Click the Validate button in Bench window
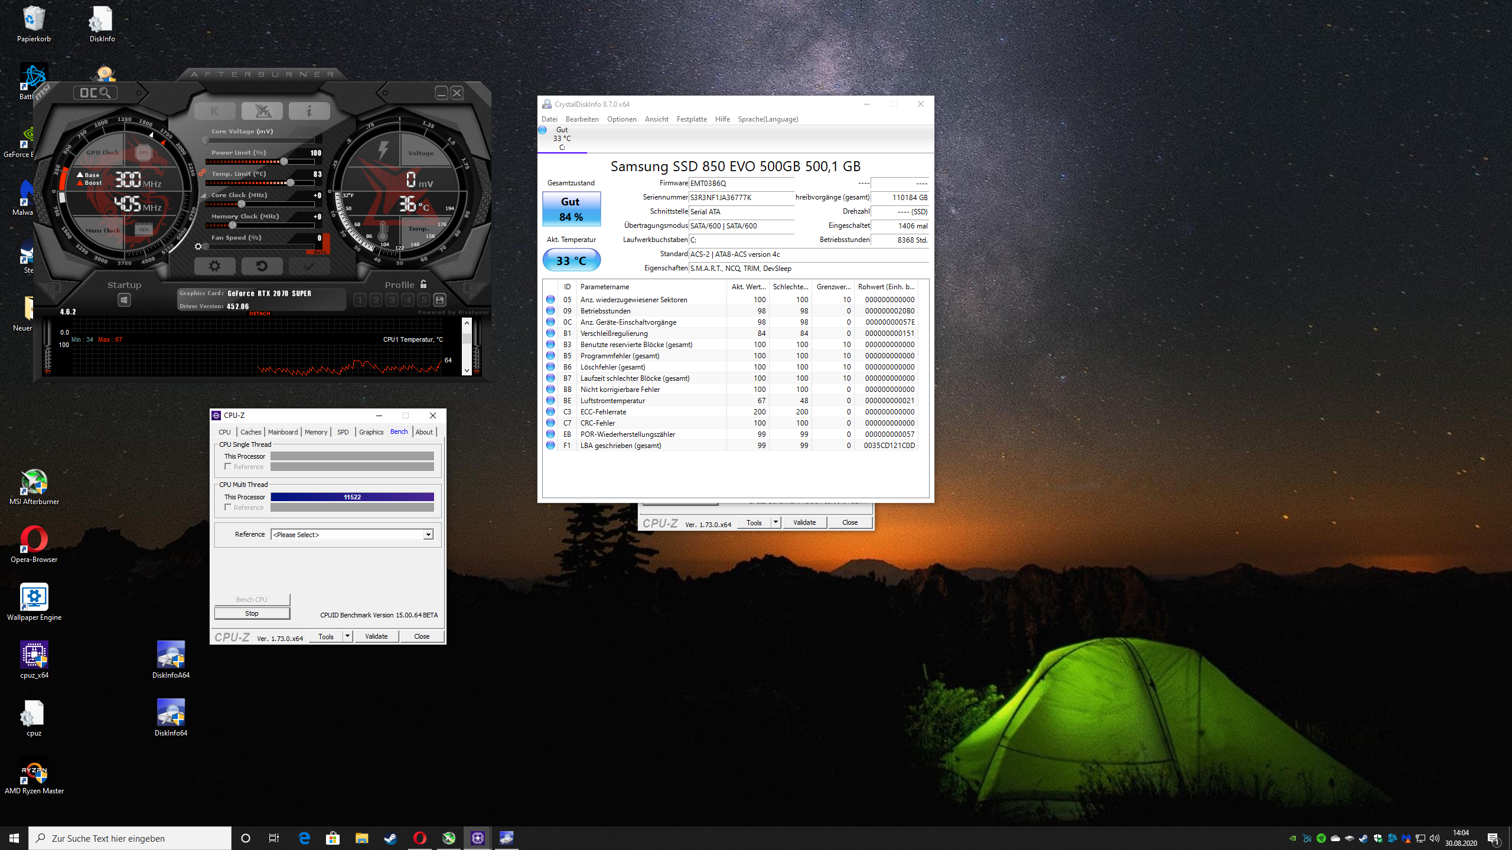Screen dimensions: 1512x850 (376, 636)
